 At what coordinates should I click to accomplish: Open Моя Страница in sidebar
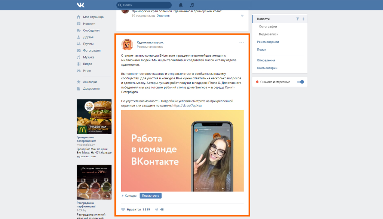click(x=93, y=17)
